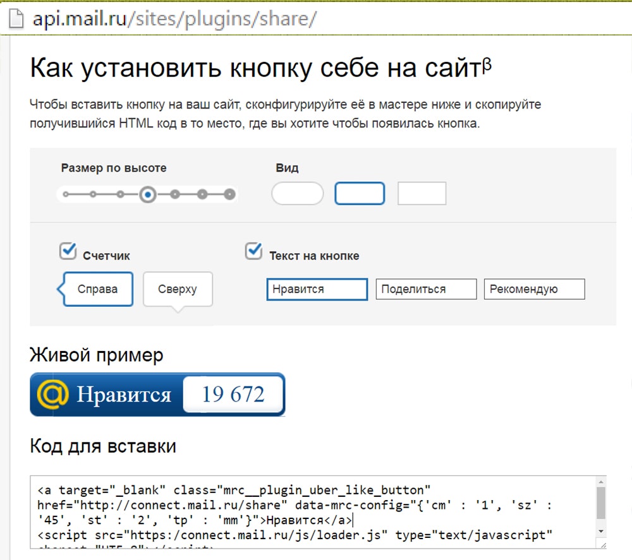The height and width of the screenshot is (560, 632).
Task: Click the page icon beside the address bar
Action: click(15, 18)
